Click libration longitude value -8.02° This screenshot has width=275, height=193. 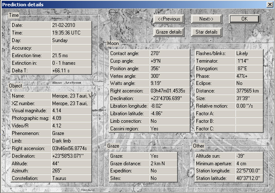pos(170,106)
